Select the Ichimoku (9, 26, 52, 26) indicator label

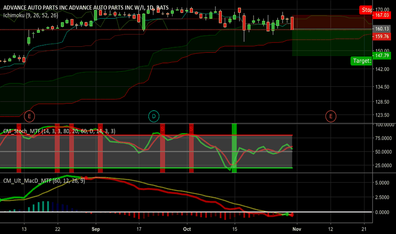pyautogui.click(x=31, y=15)
